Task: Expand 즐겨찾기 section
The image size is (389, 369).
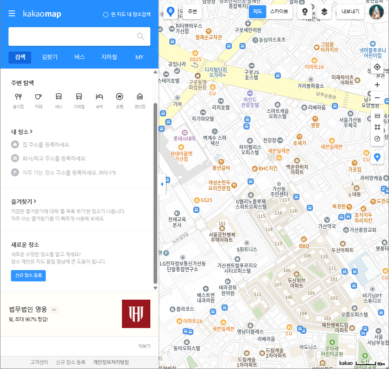Action: (24, 202)
